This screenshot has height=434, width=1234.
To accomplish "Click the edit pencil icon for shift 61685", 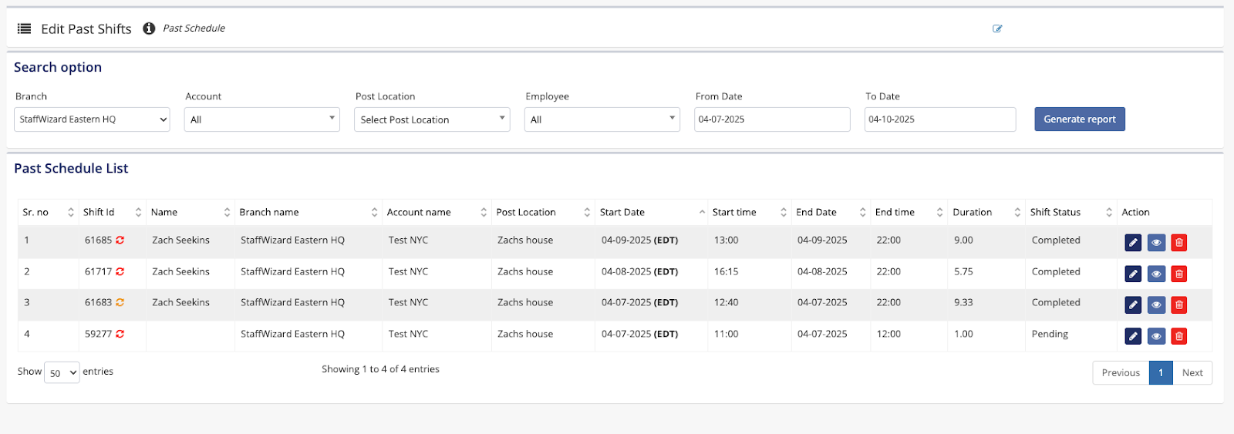I will coord(1133,243).
